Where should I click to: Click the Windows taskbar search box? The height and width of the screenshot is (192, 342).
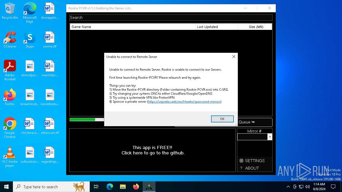pos(52,187)
